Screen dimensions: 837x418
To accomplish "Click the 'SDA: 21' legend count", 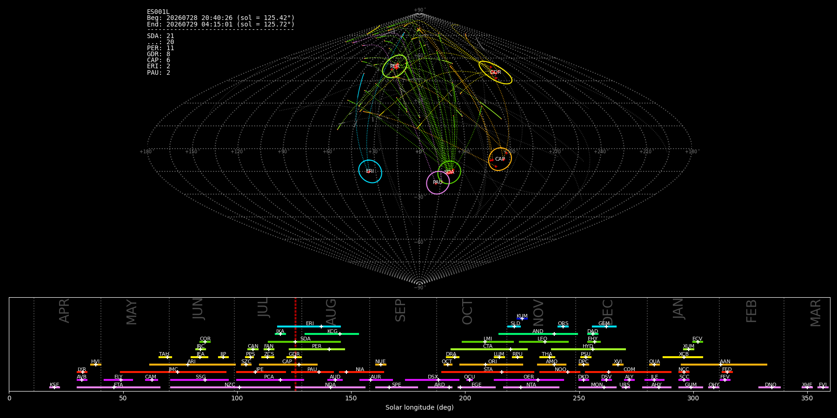I will pyautogui.click(x=160, y=36).
